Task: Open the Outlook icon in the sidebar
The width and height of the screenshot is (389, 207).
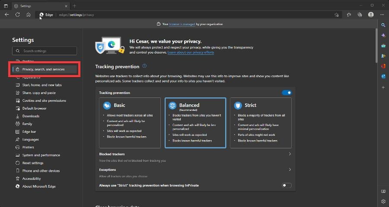Action: click(x=383, y=76)
